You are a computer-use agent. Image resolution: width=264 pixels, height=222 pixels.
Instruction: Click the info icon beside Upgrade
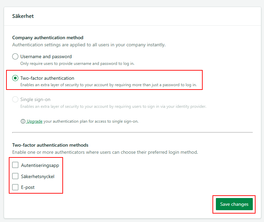pos(23,121)
